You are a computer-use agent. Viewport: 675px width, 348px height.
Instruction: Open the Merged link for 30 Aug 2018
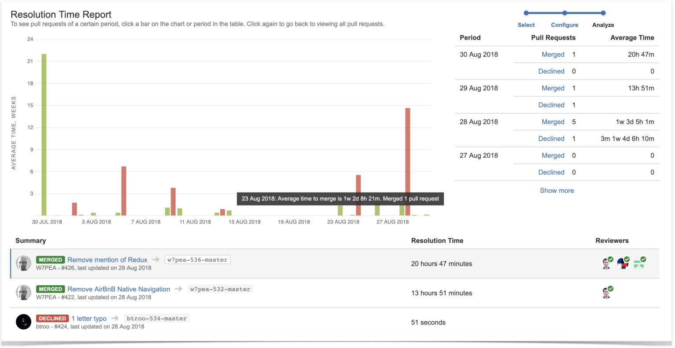pyautogui.click(x=553, y=54)
